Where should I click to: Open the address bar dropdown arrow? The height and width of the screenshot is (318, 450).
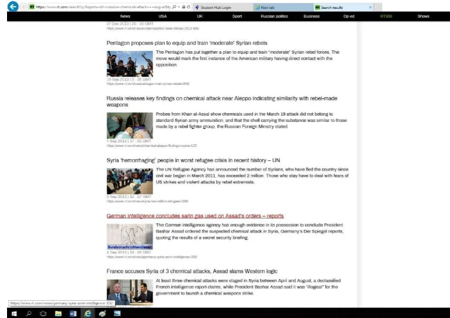(x=179, y=7)
